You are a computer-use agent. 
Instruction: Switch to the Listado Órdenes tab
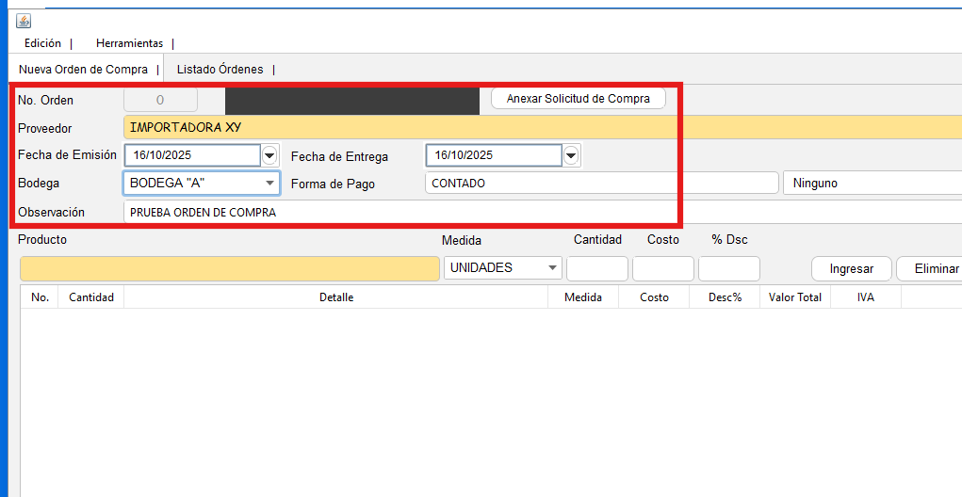[220, 69]
